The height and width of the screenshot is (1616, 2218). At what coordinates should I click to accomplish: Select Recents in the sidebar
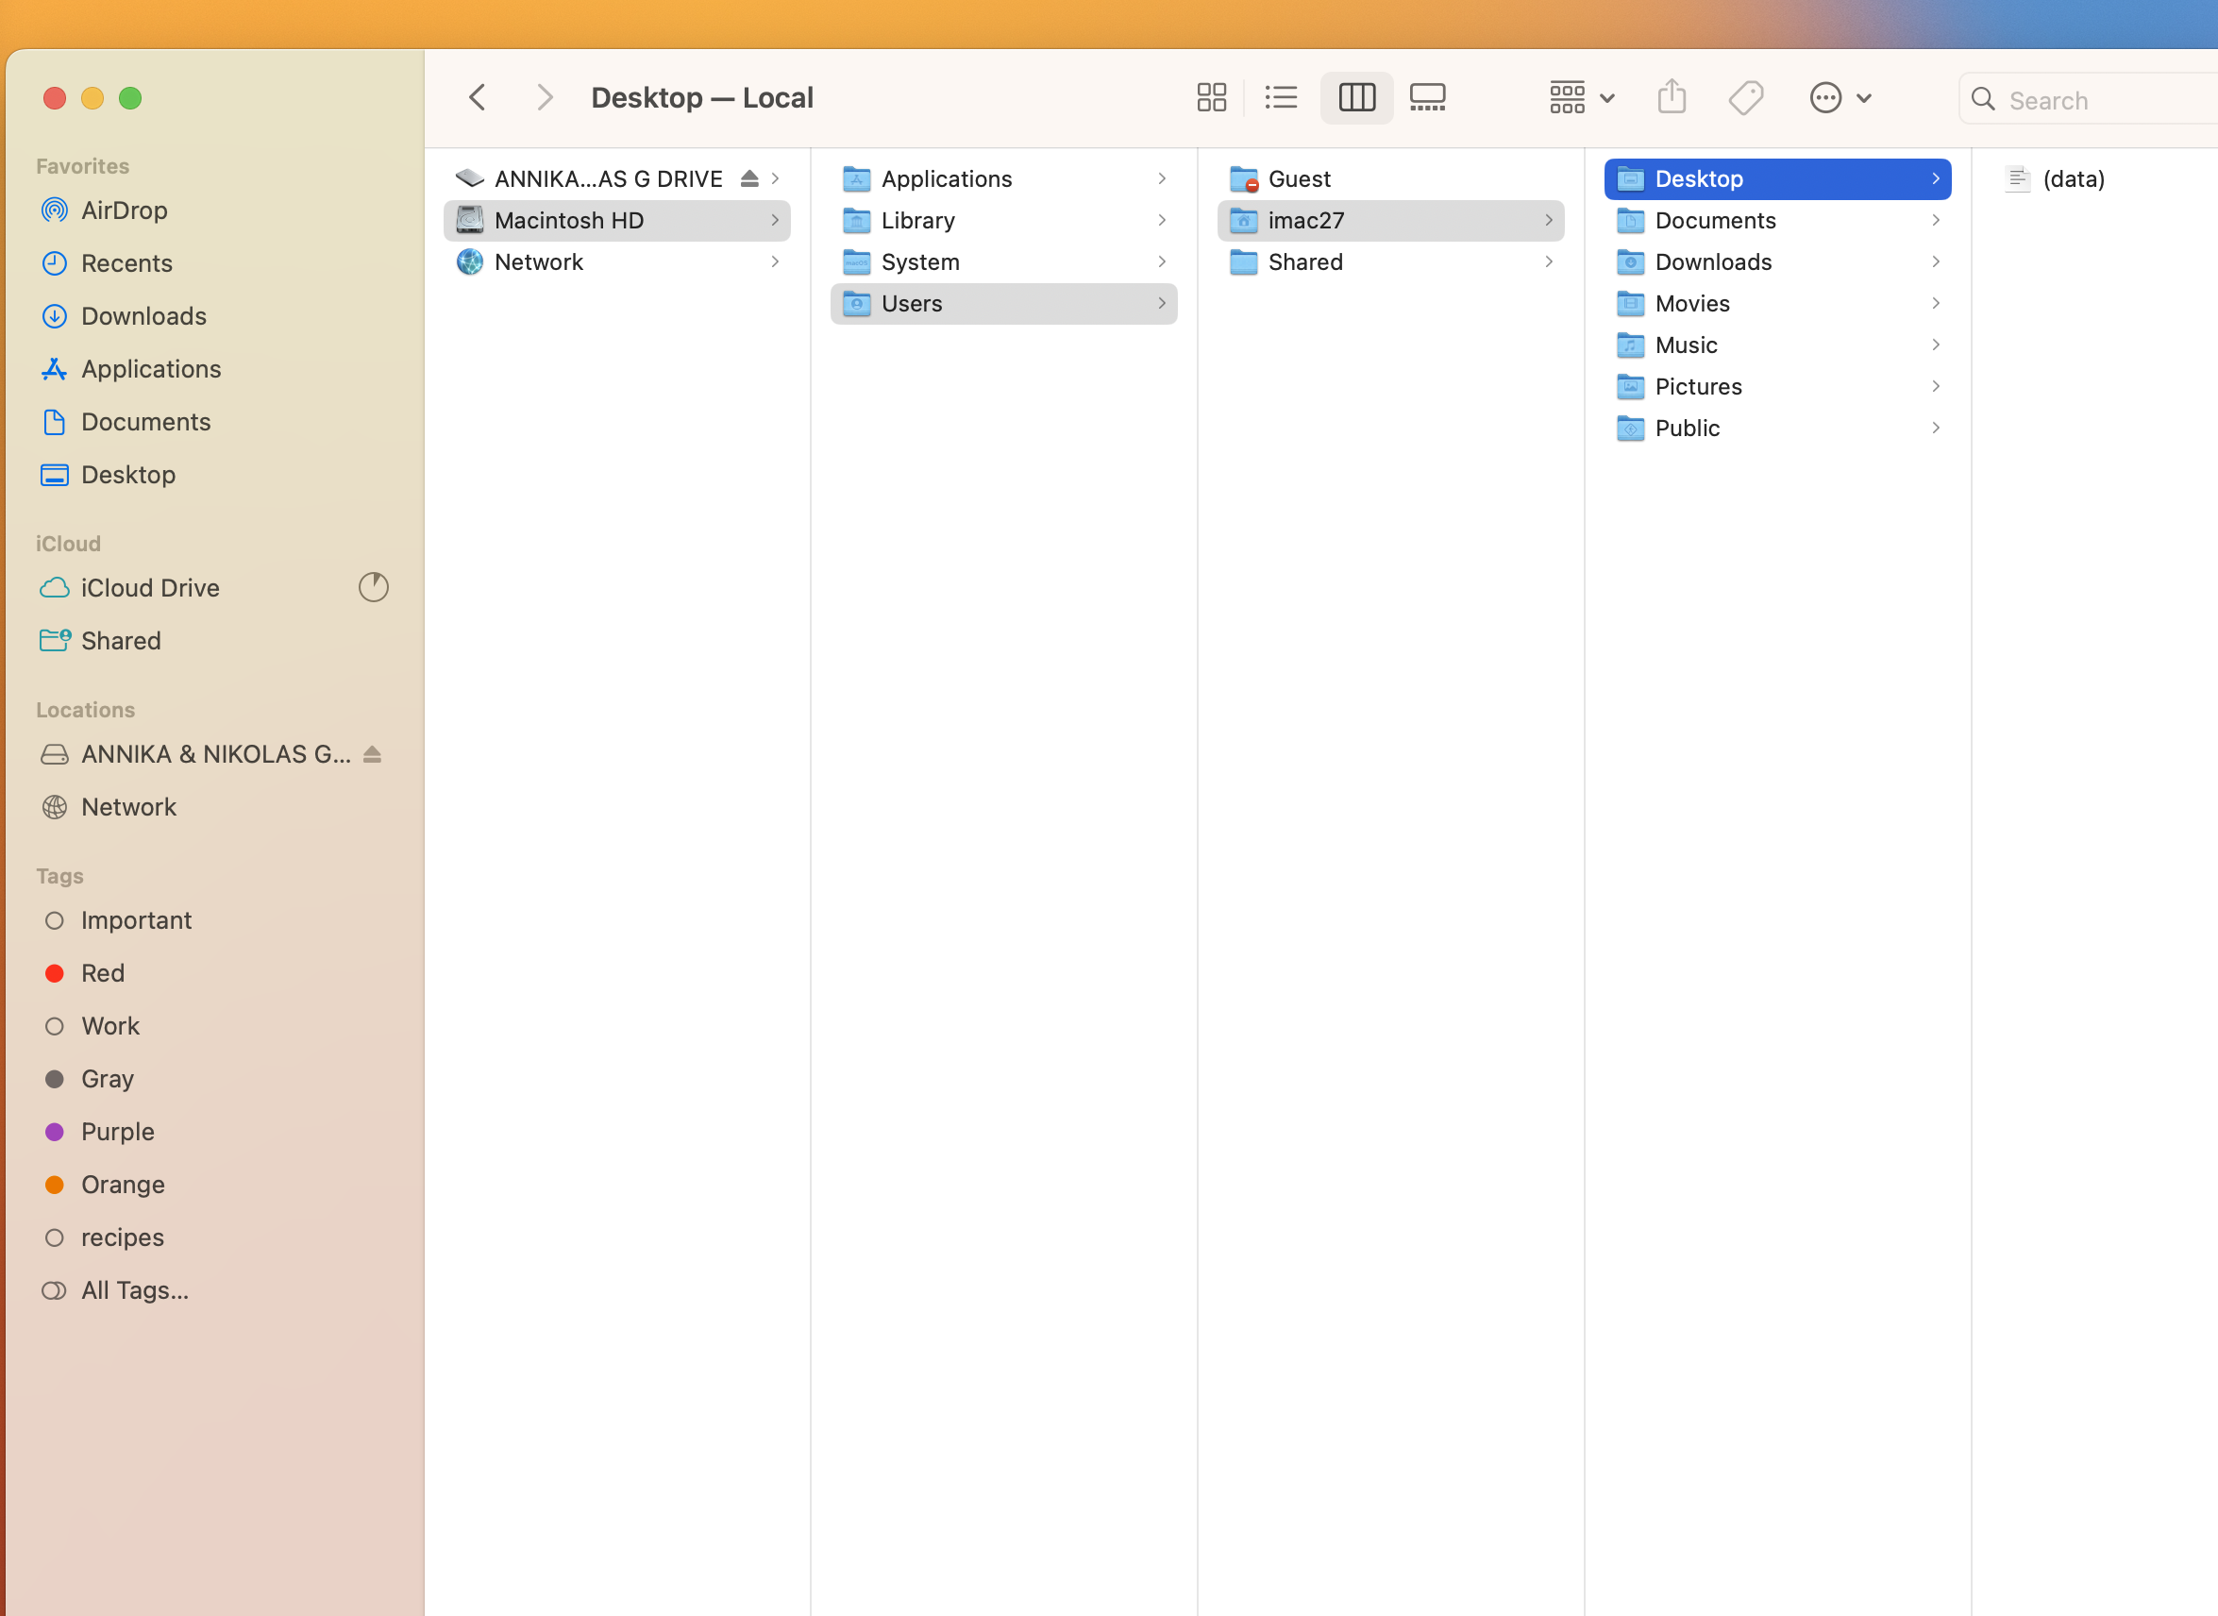click(126, 263)
